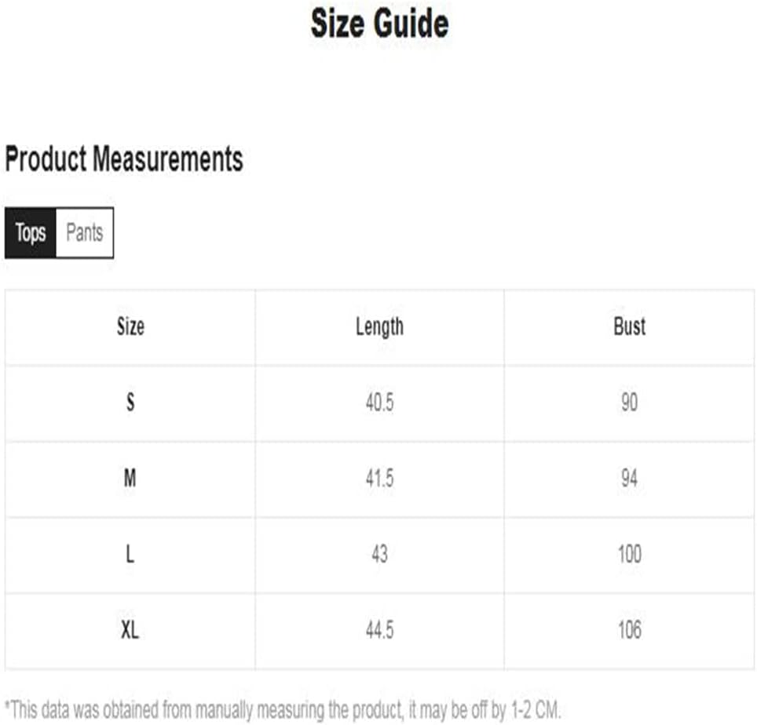
Task: Select the Tops tab
Action: pyautogui.click(x=31, y=233)
